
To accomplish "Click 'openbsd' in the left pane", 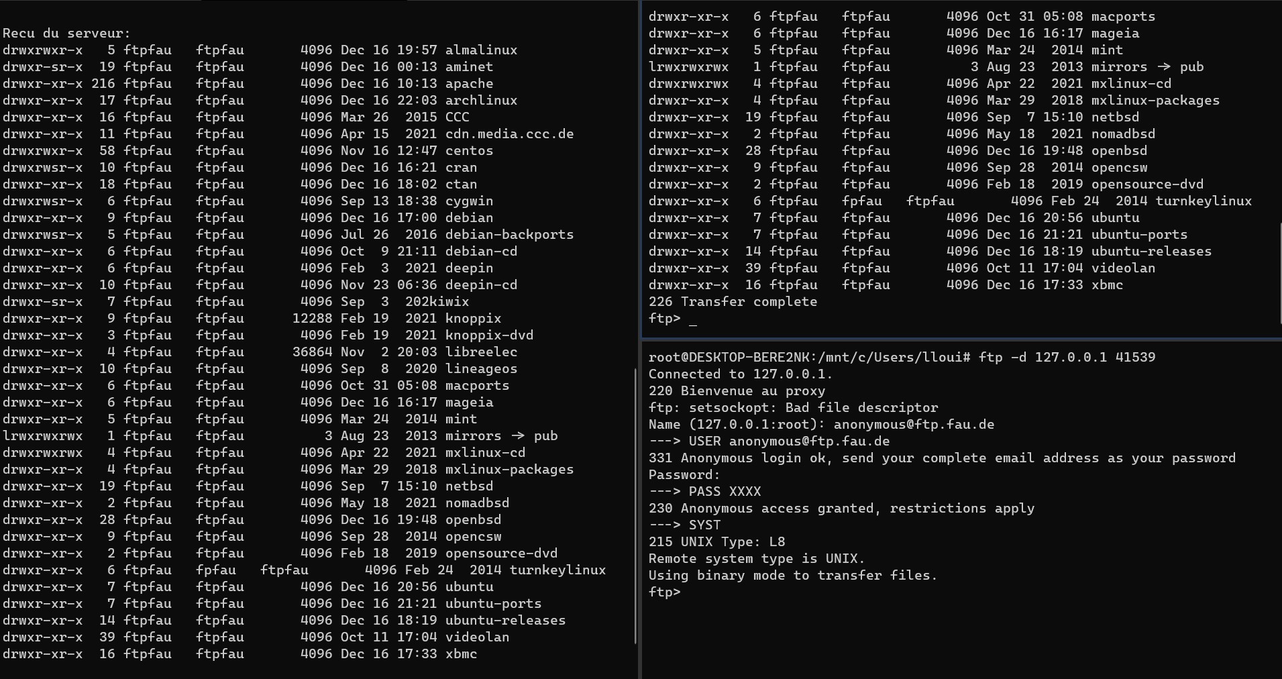I will coord(473,520).
